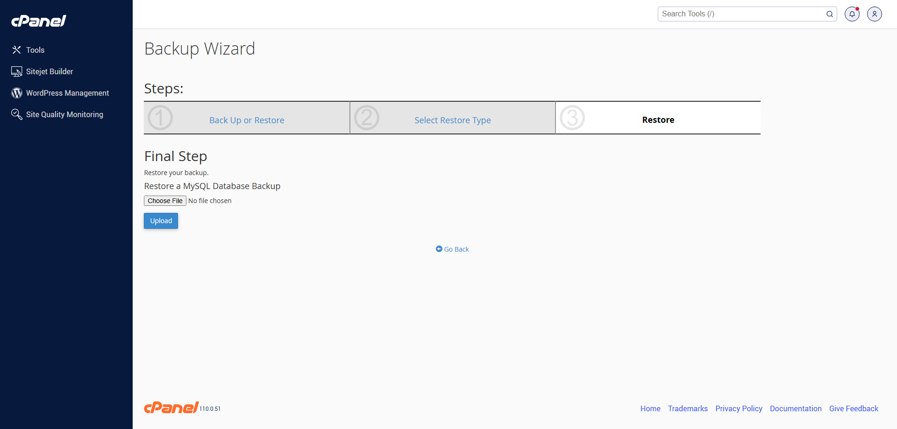This screenshot has height=429, width=897.
Task: Focus the Search Tools input field
Action: [740, 14]
